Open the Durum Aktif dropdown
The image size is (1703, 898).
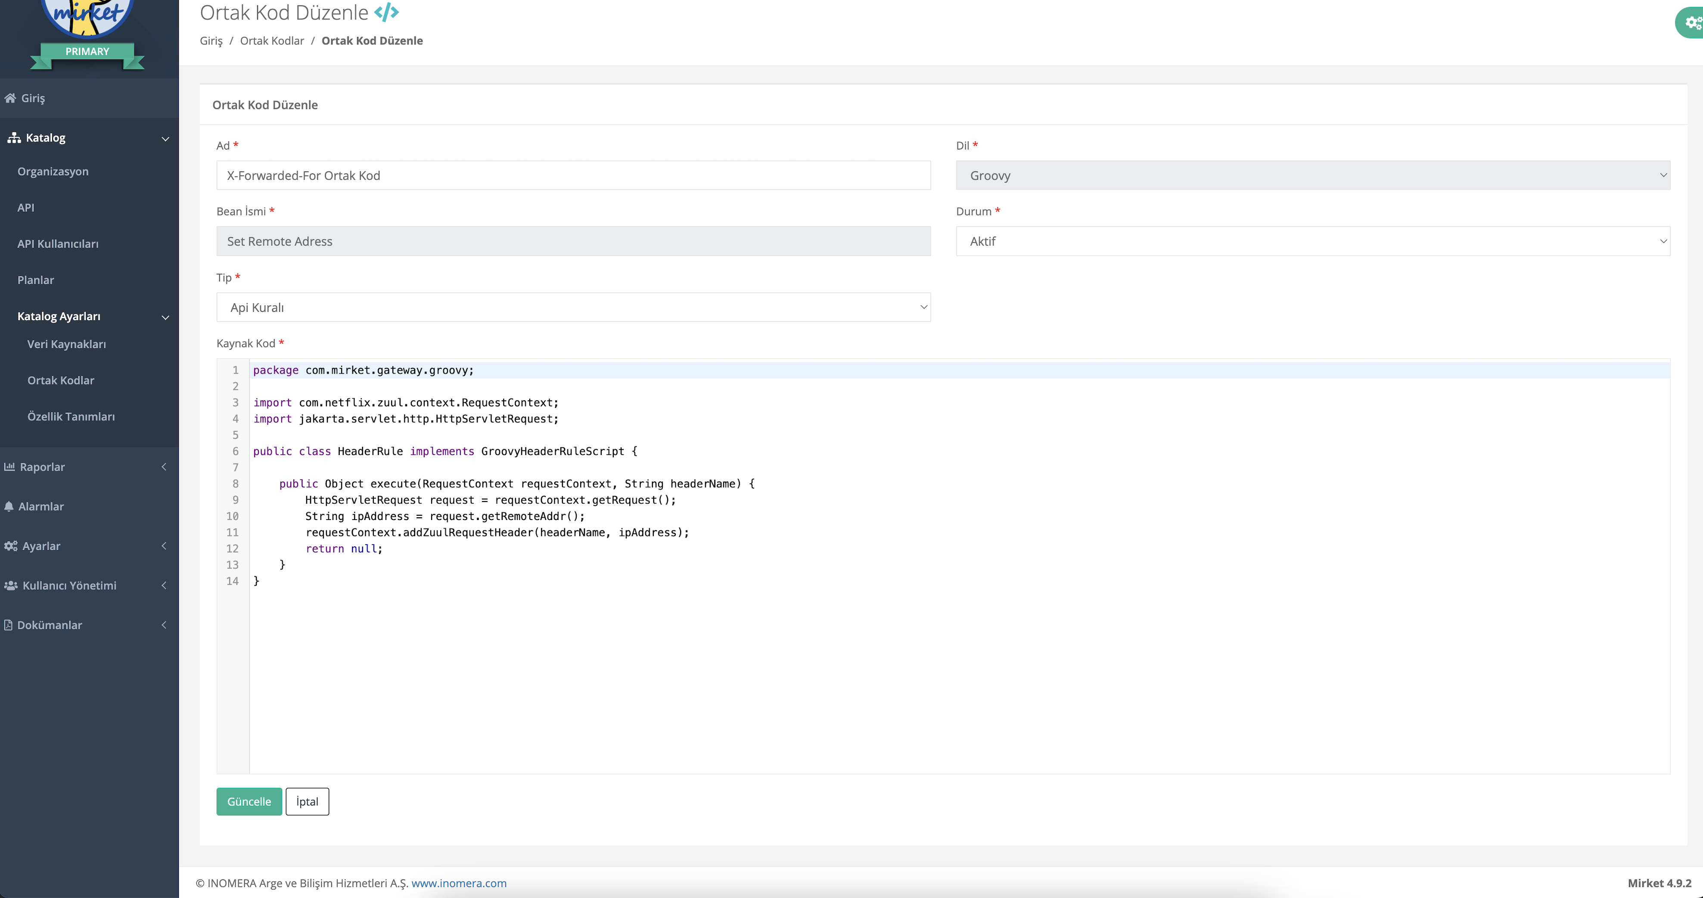click(x=1313, y=241)
